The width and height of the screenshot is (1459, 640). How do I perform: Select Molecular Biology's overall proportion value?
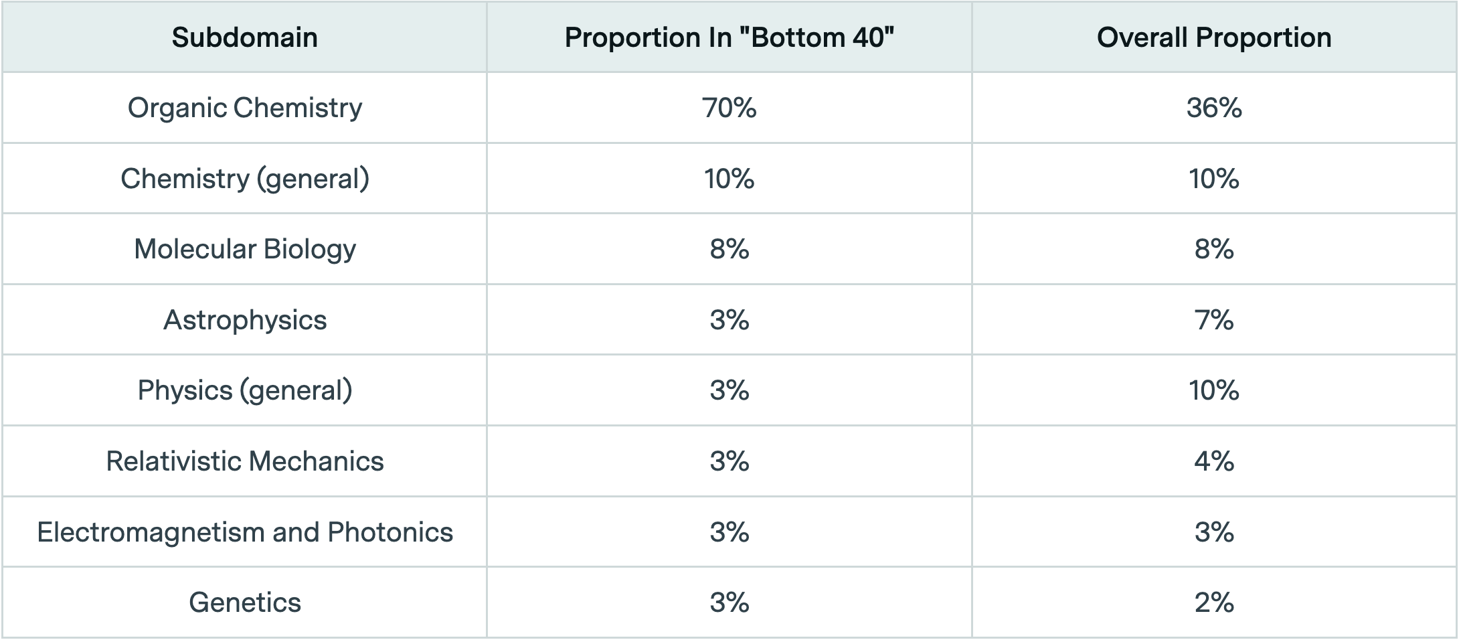point(1213,249)
